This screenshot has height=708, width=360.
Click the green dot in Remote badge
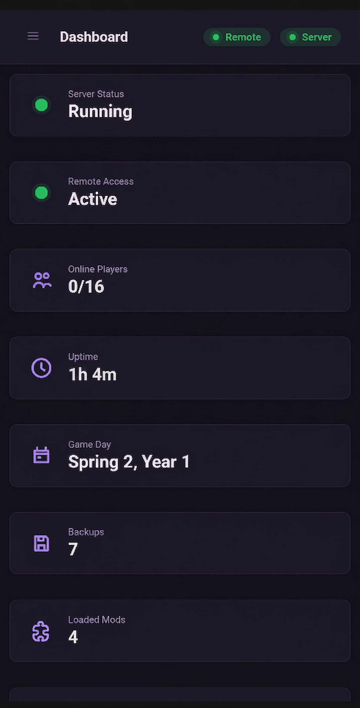click(216, 37)
